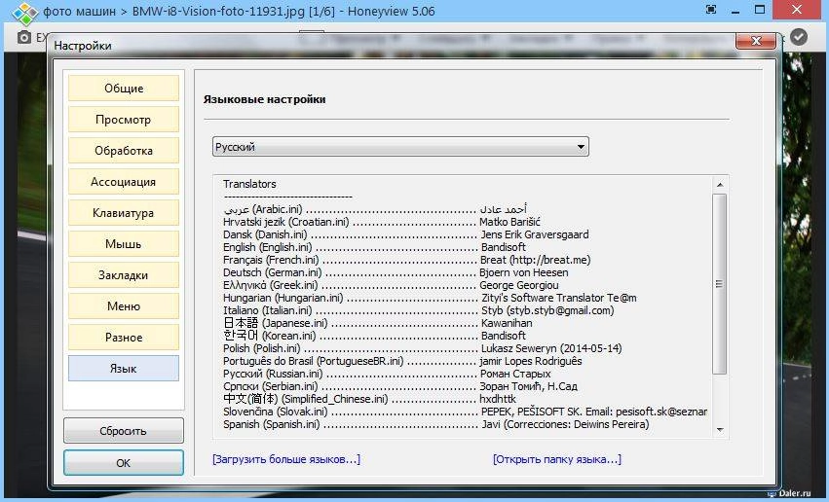Click the translators list scroll up arrow
Viewport: 829px width, 502px height.
(x=720, y=185)
